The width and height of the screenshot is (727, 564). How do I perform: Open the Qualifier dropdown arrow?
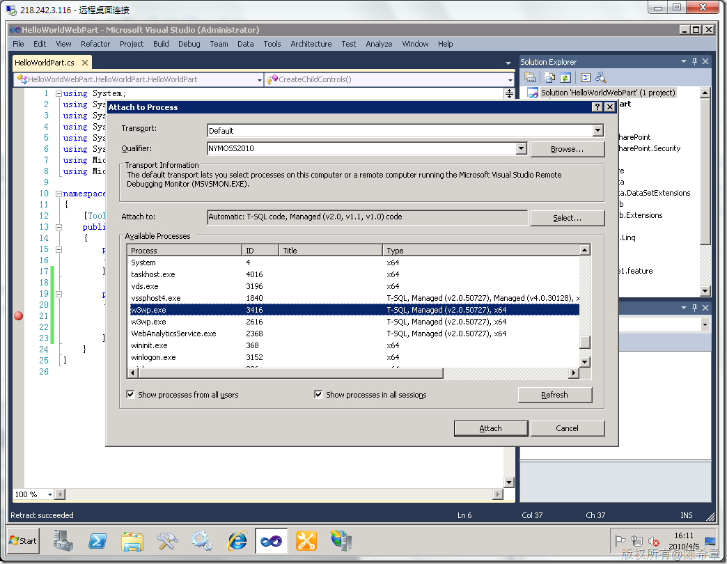tap(521, 148)
